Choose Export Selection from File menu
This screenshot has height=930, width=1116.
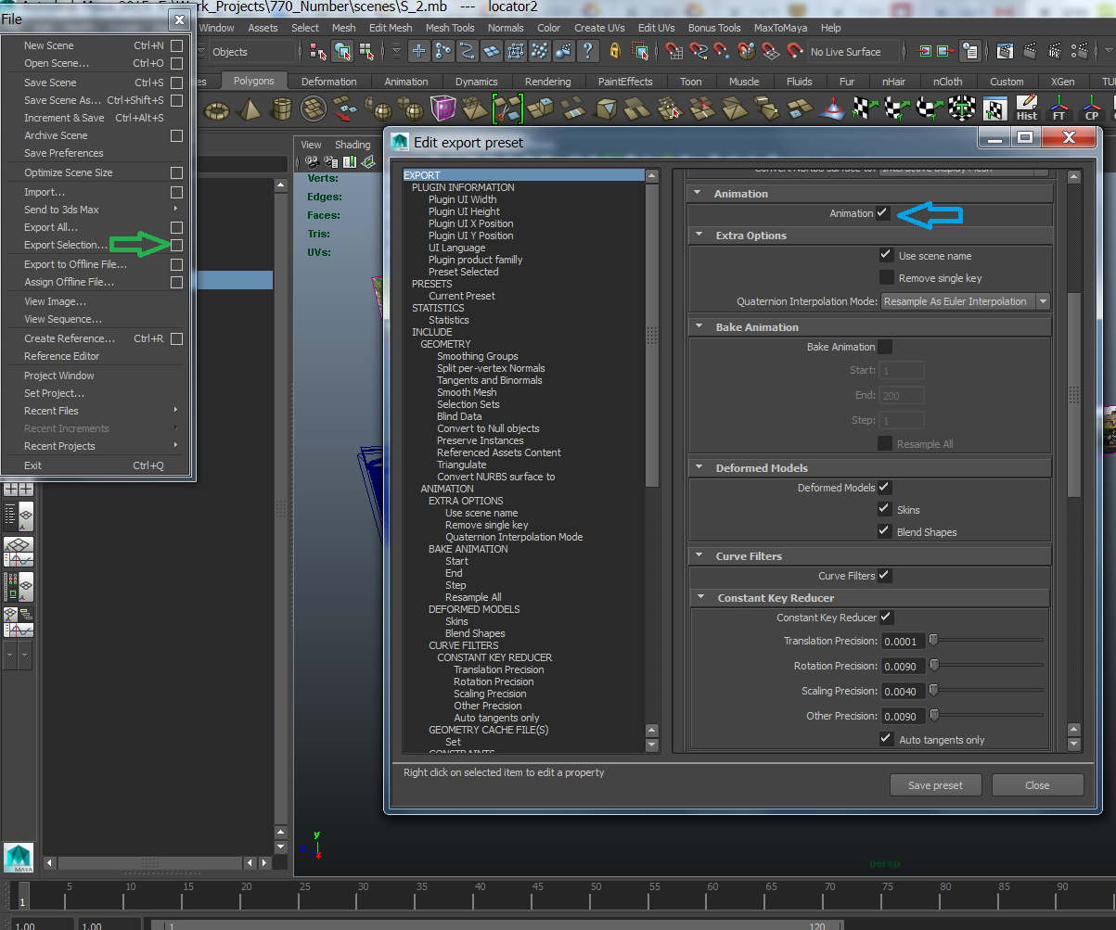(66, 245)
